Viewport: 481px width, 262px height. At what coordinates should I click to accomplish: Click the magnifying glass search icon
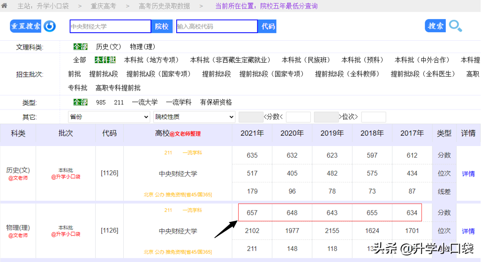(456, 26)
